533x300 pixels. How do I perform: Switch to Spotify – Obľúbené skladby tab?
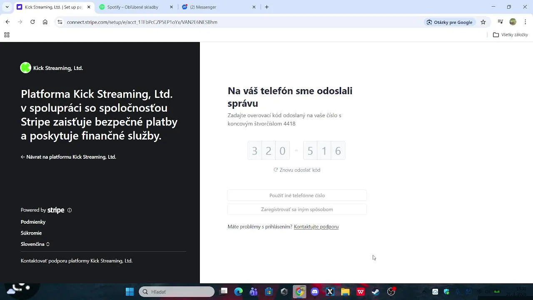pos(132,7)
